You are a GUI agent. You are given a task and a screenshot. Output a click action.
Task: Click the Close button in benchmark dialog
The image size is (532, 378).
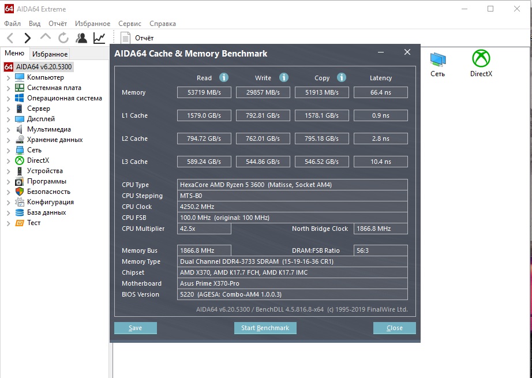click(394, 328)
